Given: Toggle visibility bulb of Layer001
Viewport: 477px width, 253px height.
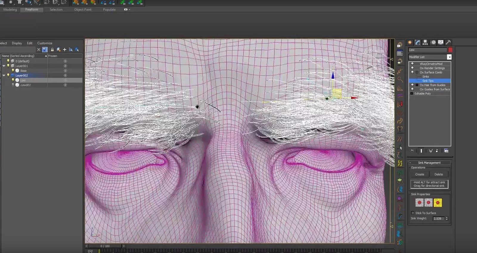Looking at the screenshot, I should (x=8, y=66).
